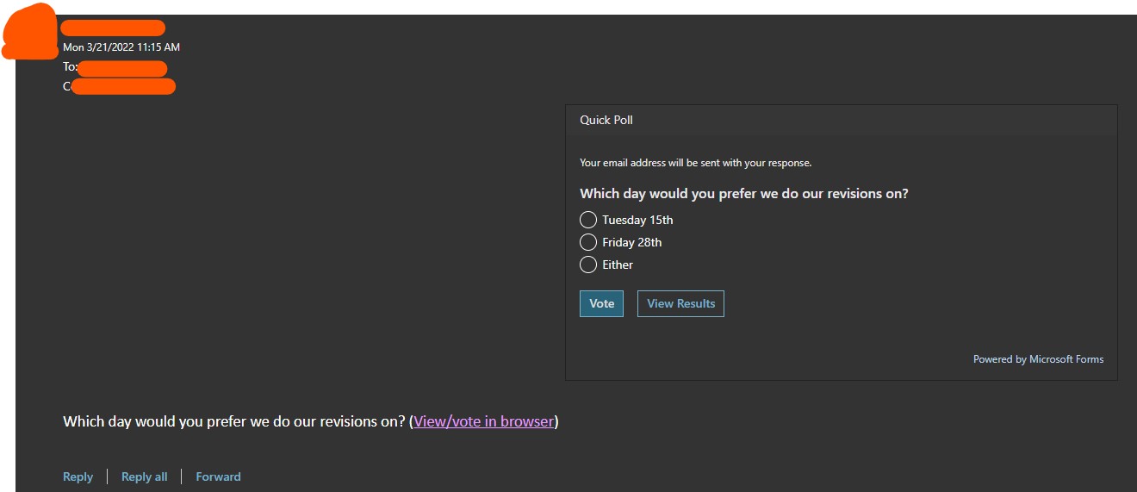Screen dimensions: 1137x492
Task: Click the redacted Cc recipient
Action: 123,86
